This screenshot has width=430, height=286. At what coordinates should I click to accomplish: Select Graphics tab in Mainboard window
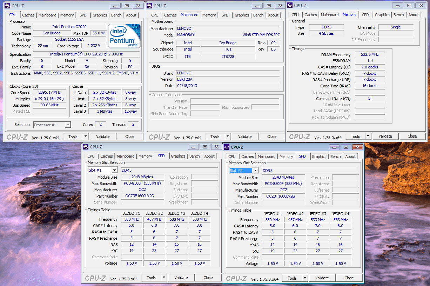pyautogui.click(x=242, y=15)
